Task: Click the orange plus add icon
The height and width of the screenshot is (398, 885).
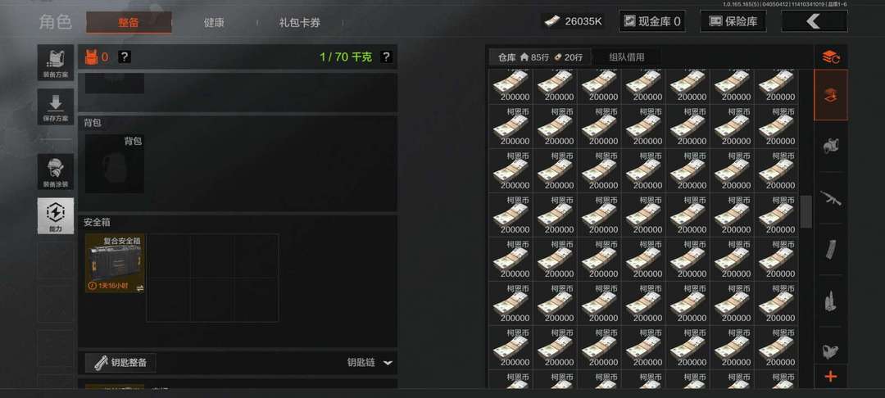Action: point(830,377)
